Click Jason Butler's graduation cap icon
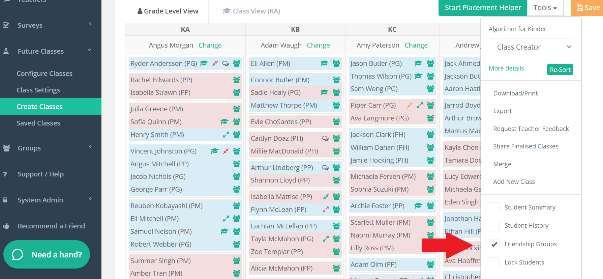Screen dimensions: 603x279 point(418,63)
